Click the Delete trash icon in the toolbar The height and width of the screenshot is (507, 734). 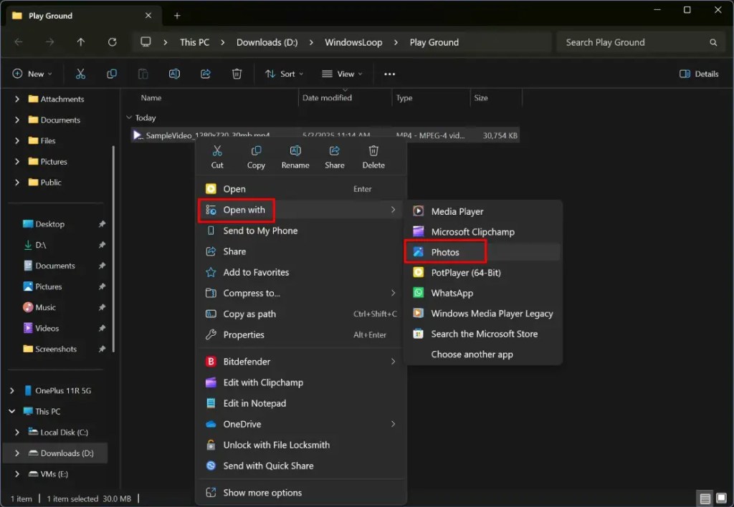tap(237, 74)
